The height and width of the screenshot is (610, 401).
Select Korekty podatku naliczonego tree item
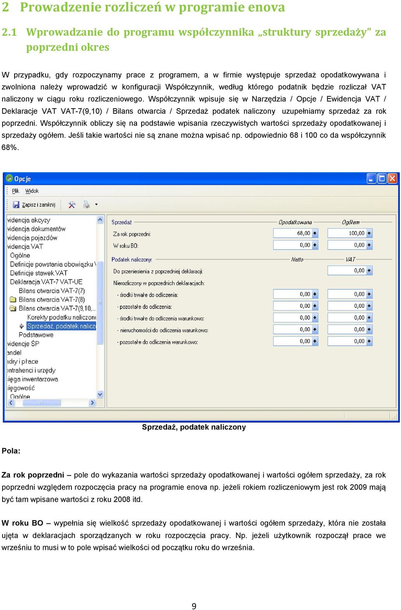61,317
